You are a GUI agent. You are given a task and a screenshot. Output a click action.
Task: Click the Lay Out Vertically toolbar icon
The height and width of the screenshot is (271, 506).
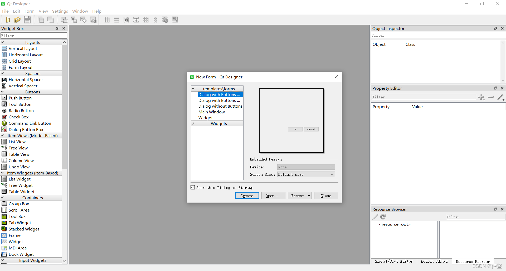tap(116, 20)
